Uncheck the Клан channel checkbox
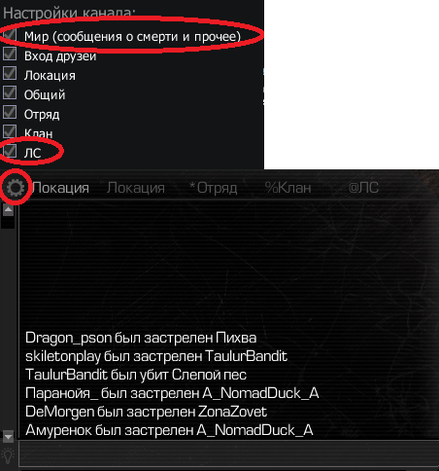 (10, 131)
